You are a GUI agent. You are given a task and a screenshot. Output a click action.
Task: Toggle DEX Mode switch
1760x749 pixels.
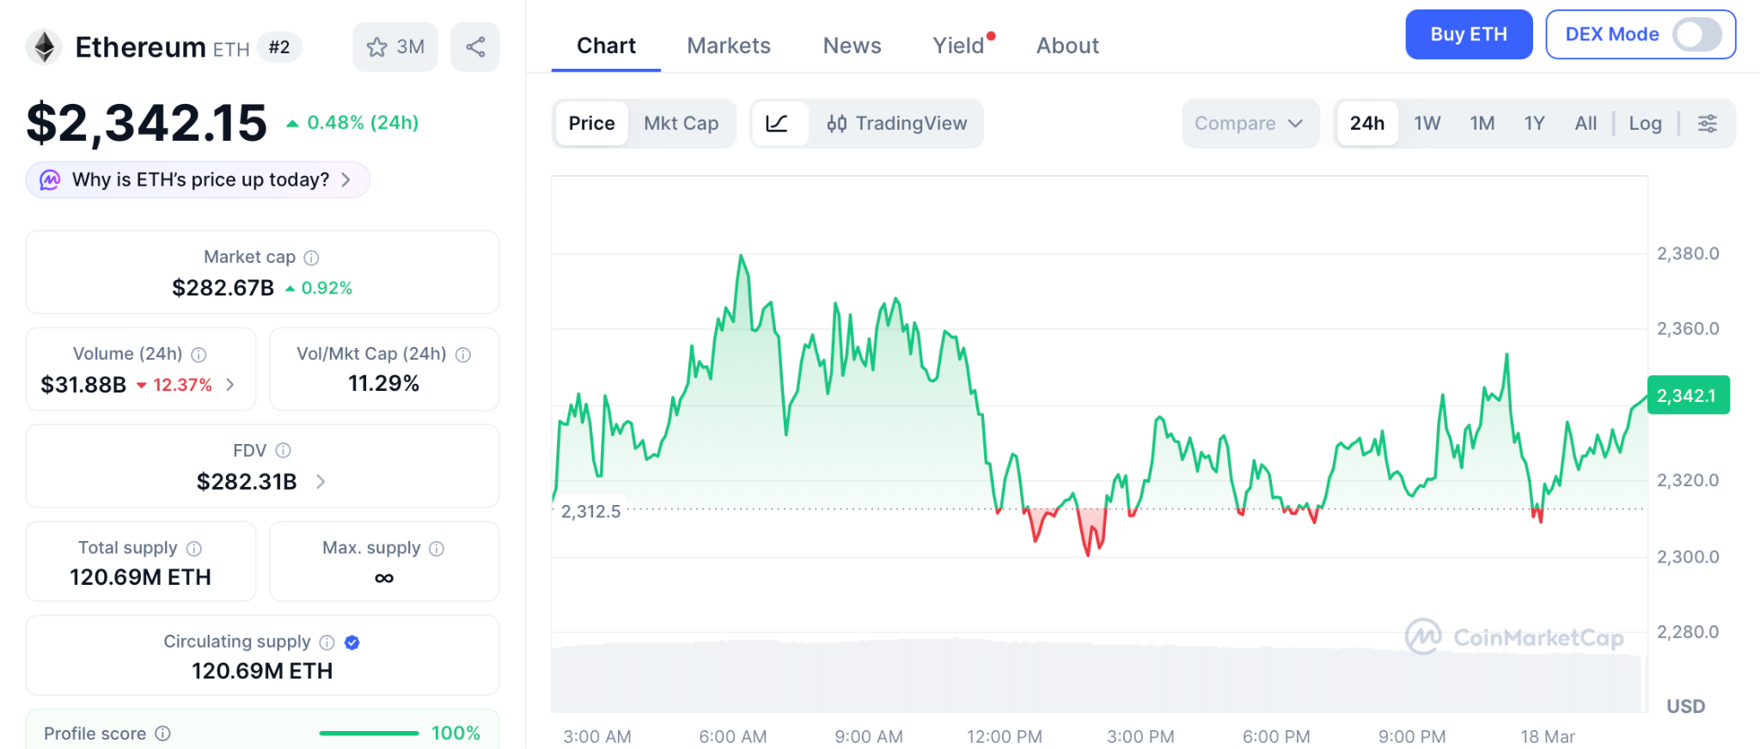(x=1696, y=35)
